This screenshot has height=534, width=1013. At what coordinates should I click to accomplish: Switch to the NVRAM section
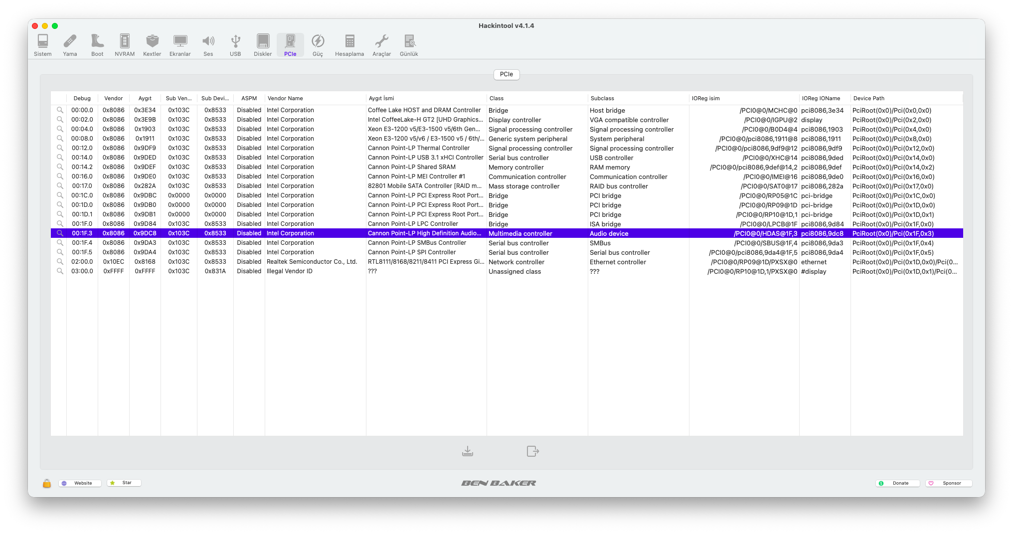coord(125,45)
